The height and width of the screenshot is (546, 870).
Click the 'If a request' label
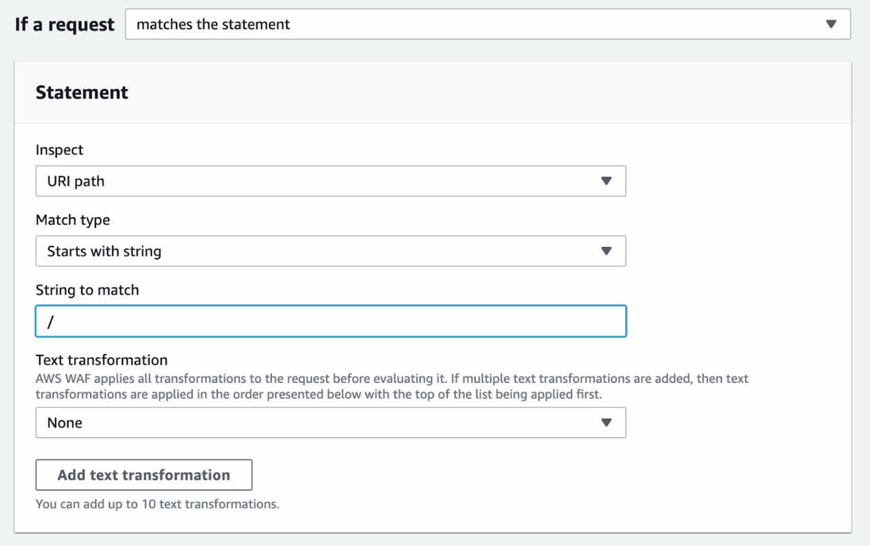(x=64, y=24)
